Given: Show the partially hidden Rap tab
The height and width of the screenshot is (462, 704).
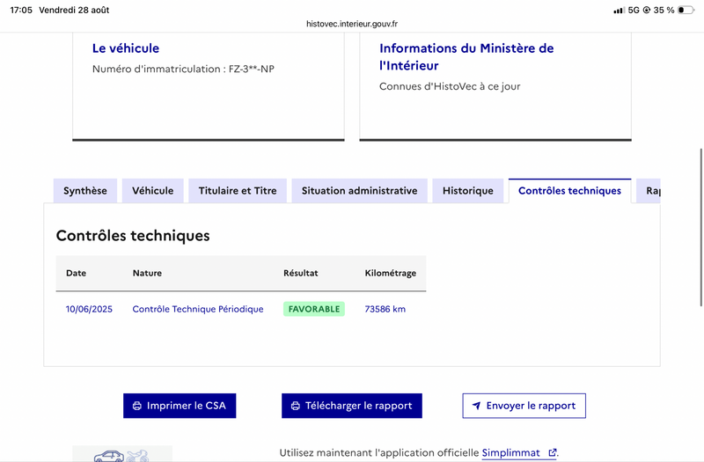Looking at the screenshot, I should [x=649, y=191].
